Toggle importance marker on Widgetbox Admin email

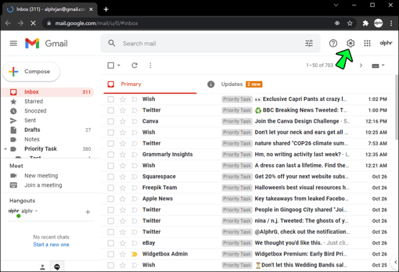[x=134, y=254]
